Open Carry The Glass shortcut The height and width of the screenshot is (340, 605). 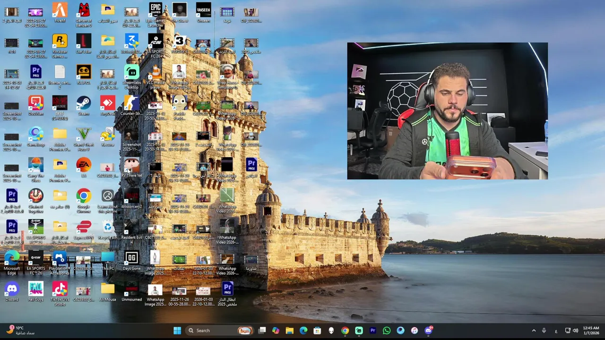(x=36, y=170)
